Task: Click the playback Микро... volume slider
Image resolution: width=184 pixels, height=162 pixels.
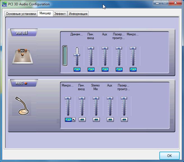Action: 133,56
